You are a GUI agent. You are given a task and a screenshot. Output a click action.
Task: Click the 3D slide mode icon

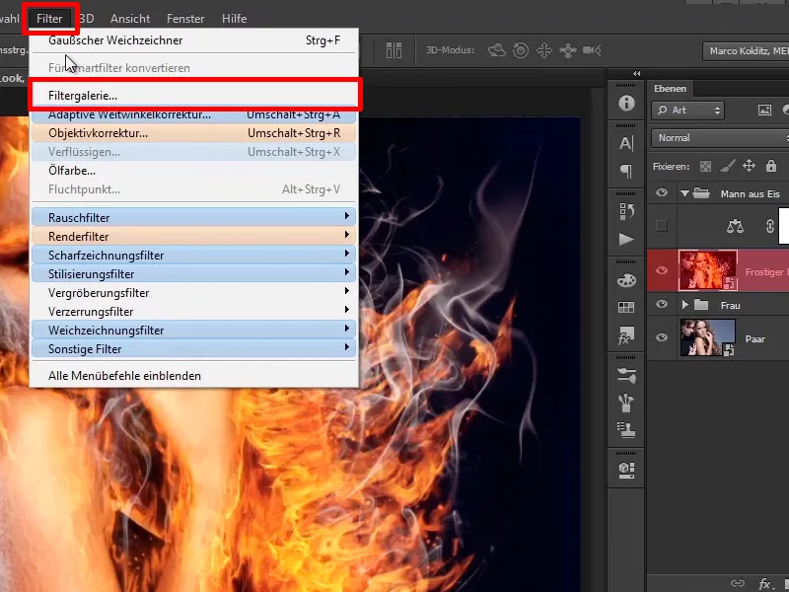tap(568, 50)
